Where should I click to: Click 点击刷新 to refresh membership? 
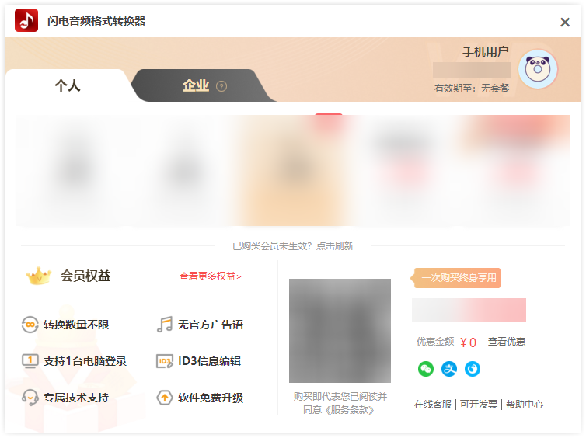(335, 246)
